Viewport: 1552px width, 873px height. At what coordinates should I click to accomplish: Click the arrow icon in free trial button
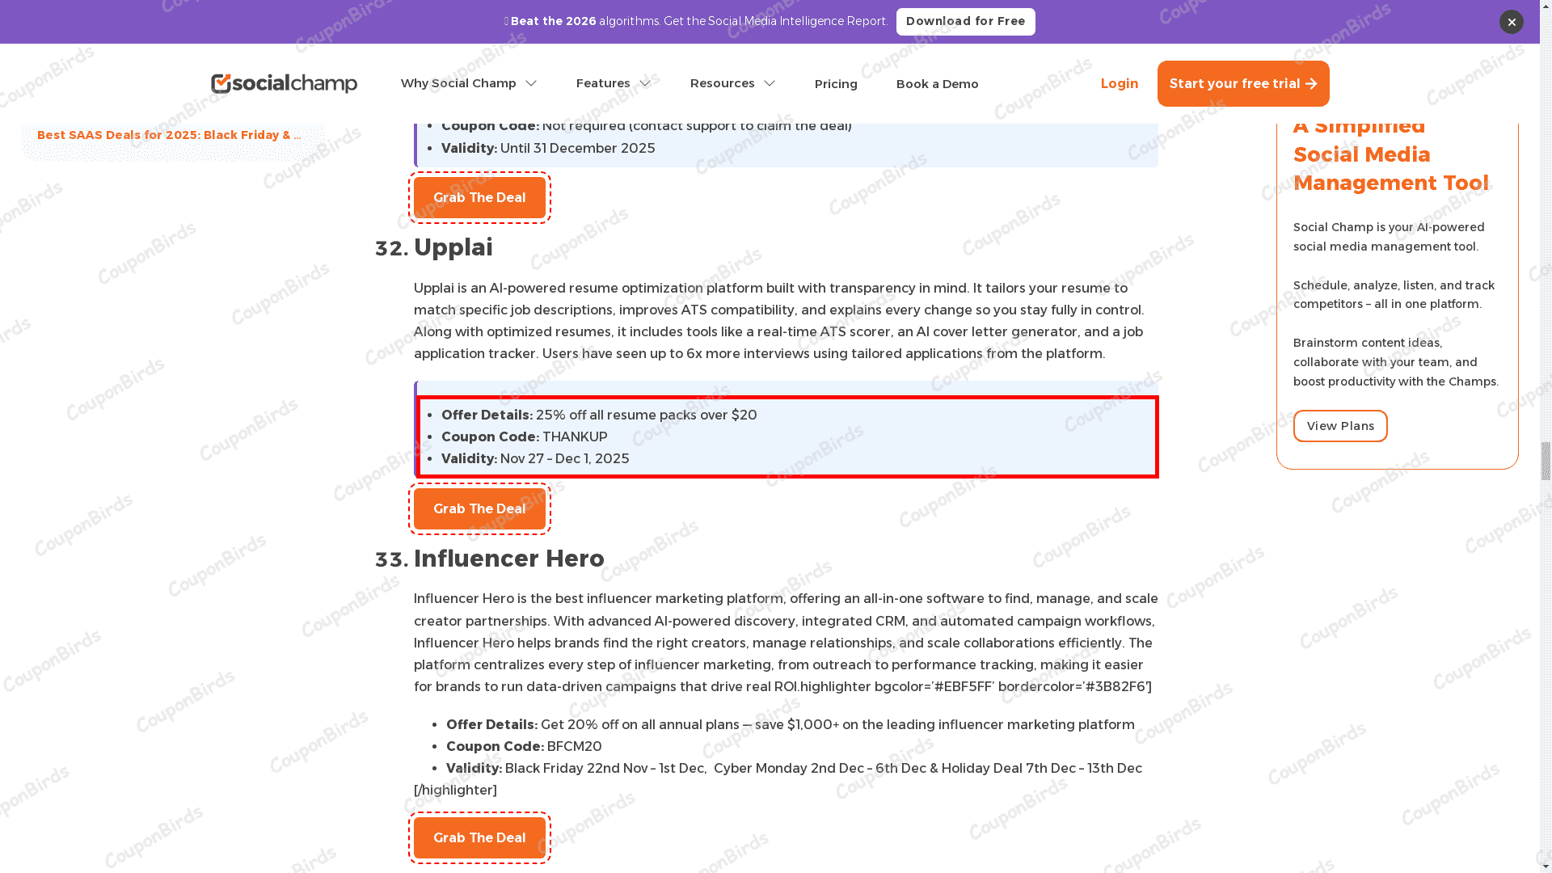coord(1311,84)
